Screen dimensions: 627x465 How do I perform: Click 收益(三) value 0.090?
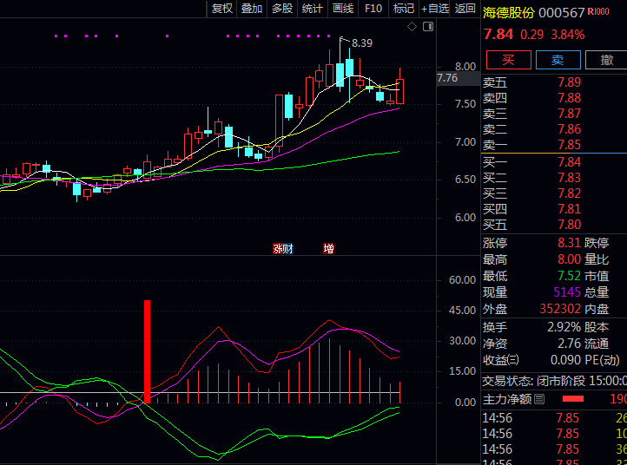pos(565,360)
